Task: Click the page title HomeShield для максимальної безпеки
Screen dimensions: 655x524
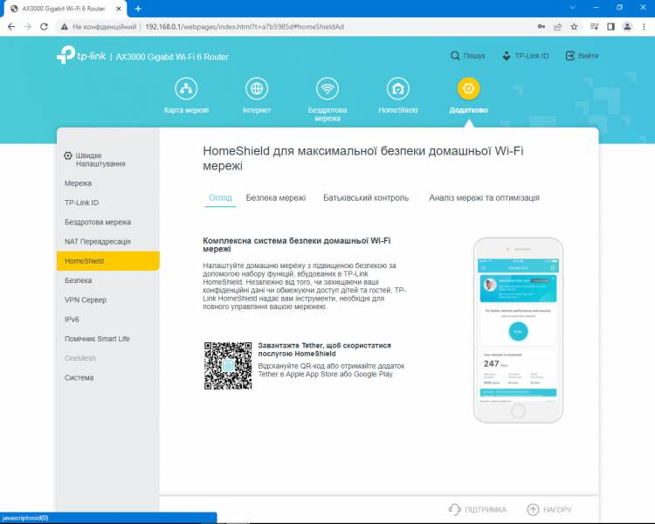Action: pyautogui.click(x=363, y=158)
